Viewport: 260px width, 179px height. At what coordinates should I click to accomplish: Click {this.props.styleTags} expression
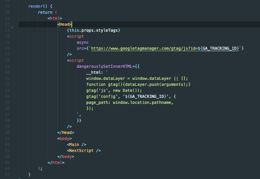pyautogui.click(x=94, y=30)
